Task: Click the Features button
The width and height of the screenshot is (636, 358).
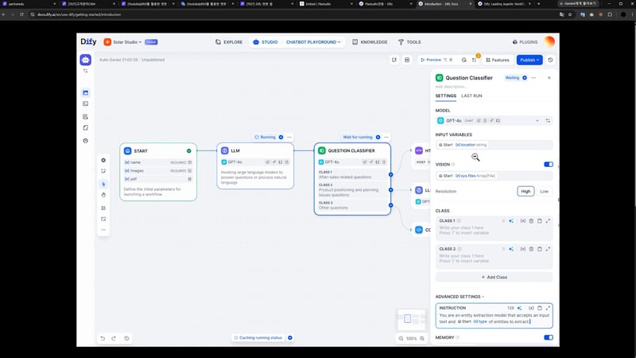Action: coord(498,60)
